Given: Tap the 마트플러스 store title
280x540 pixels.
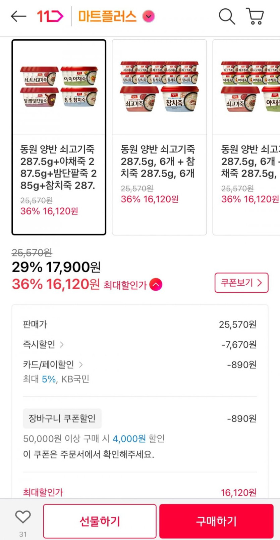Looking at the screenshot, I should click(x=107, y=16).
